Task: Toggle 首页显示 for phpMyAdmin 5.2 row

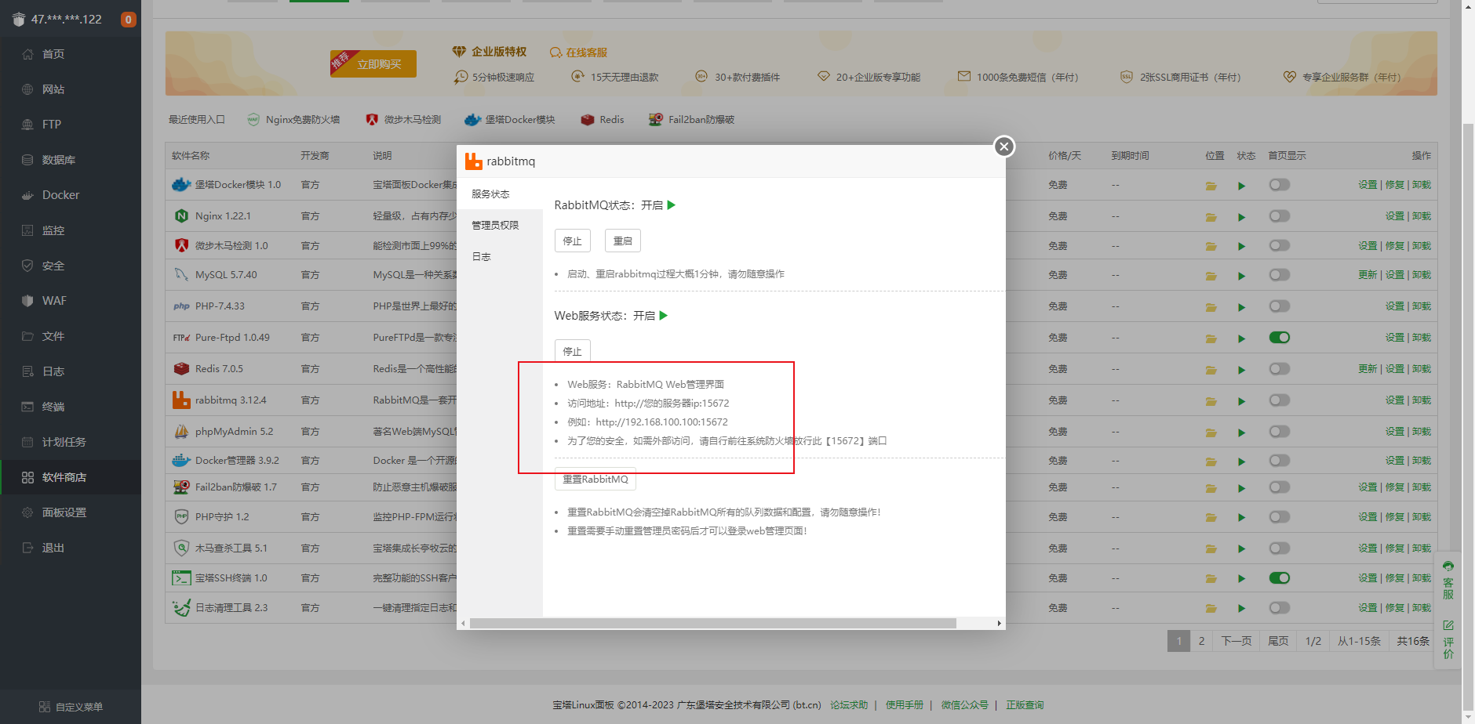Action: point(1280,432)
